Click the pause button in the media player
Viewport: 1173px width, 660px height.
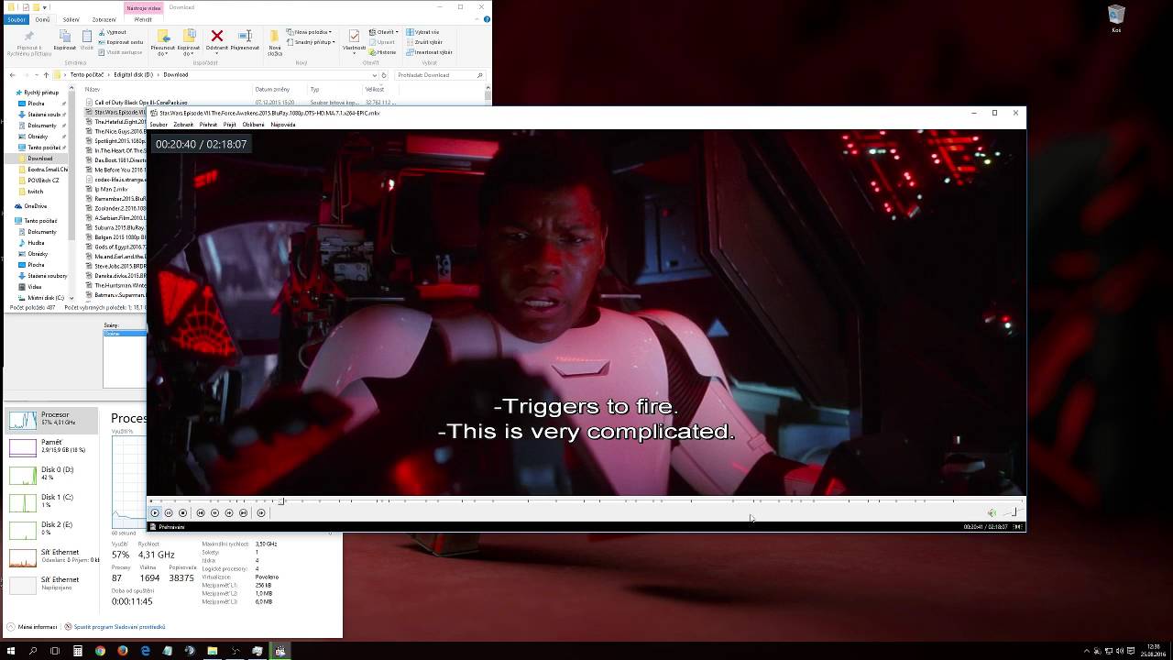pyautogui.click(x=169, y=513)
